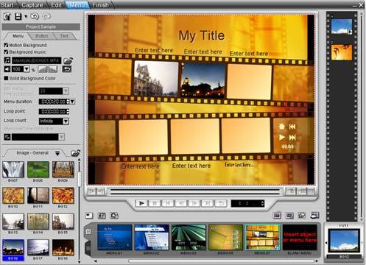Select the highlighted B016 night skyline thumbnail
366x265 pixels.
click(13, 248)
